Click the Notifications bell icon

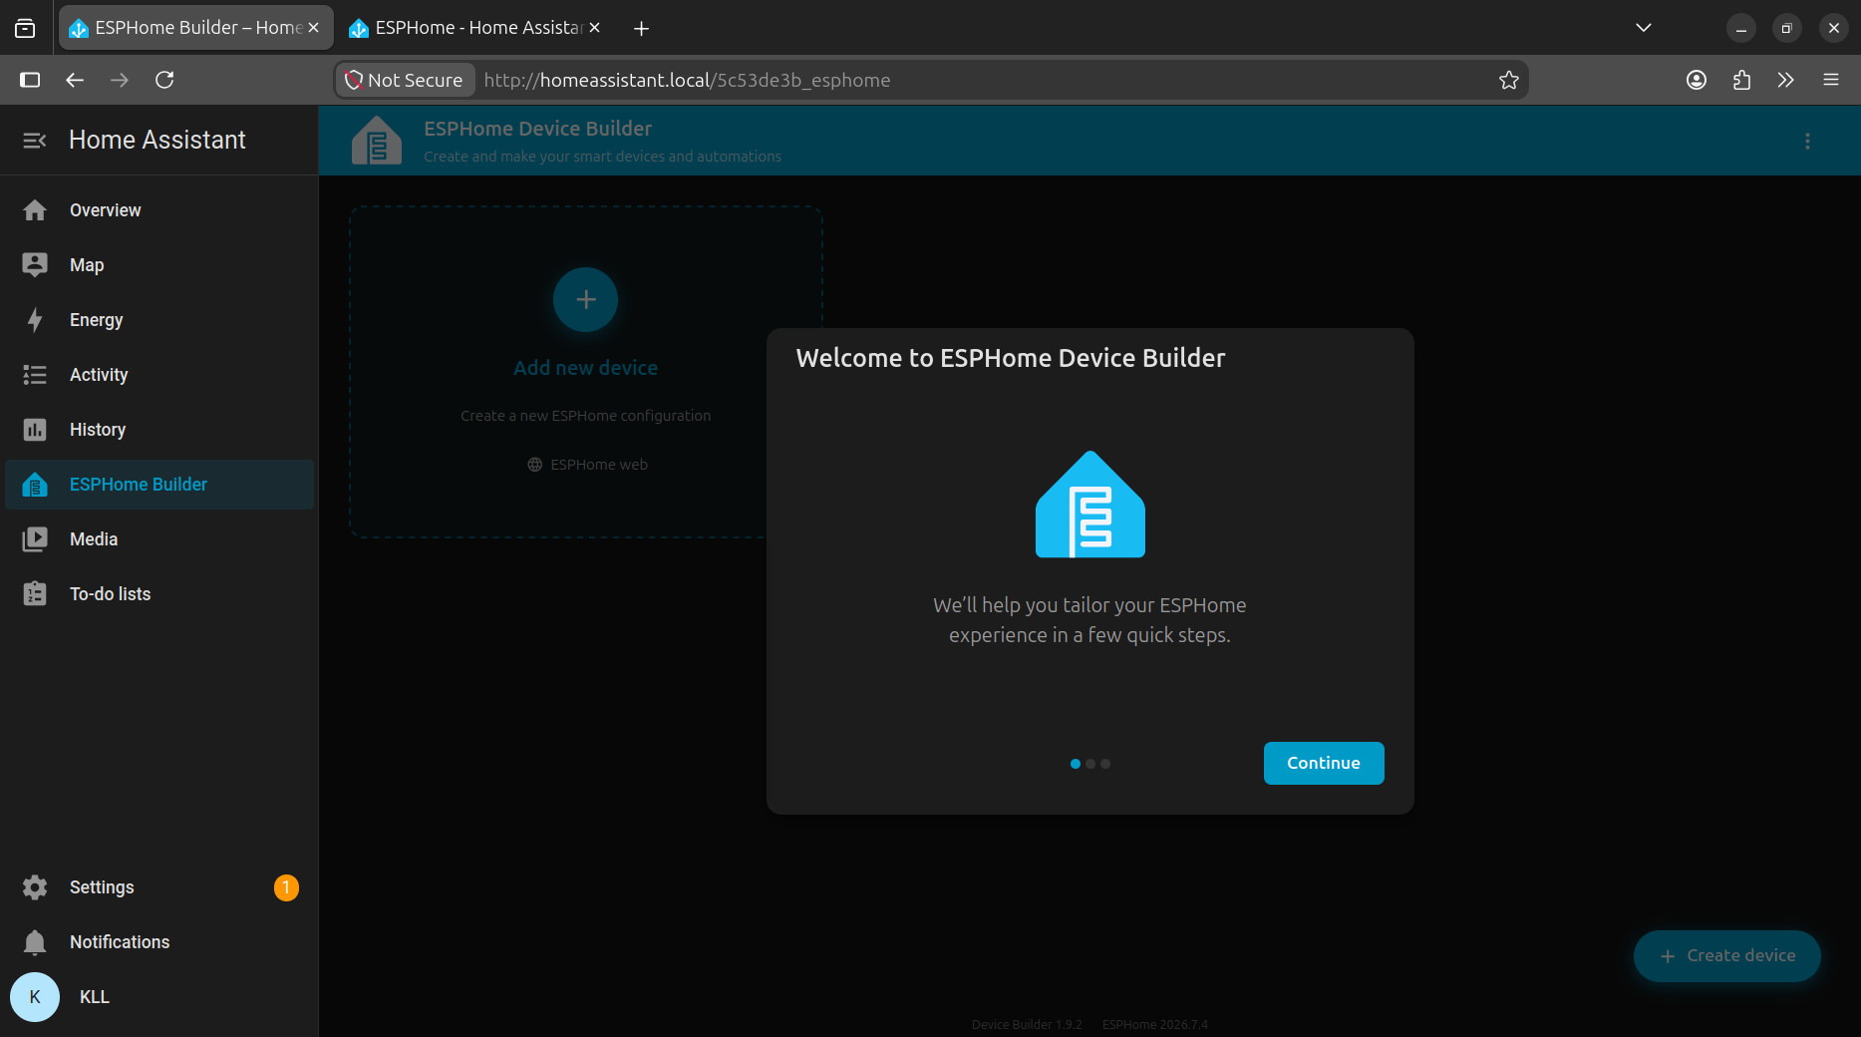point(35,942)
